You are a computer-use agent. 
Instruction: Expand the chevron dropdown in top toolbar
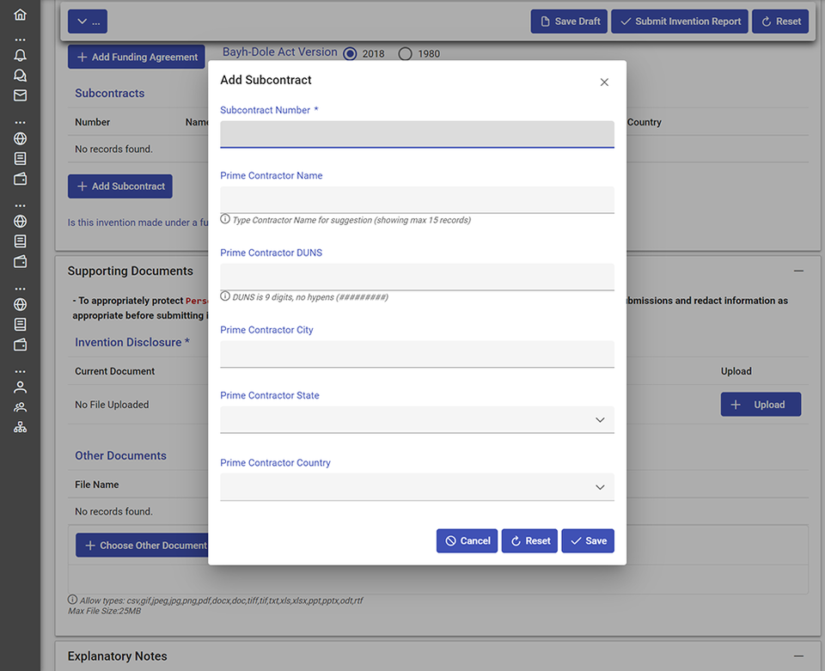pyautogui.click(x=87, y=21)
